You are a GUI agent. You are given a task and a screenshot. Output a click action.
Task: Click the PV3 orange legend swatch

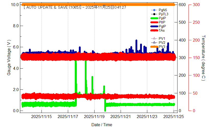(154, 47)
